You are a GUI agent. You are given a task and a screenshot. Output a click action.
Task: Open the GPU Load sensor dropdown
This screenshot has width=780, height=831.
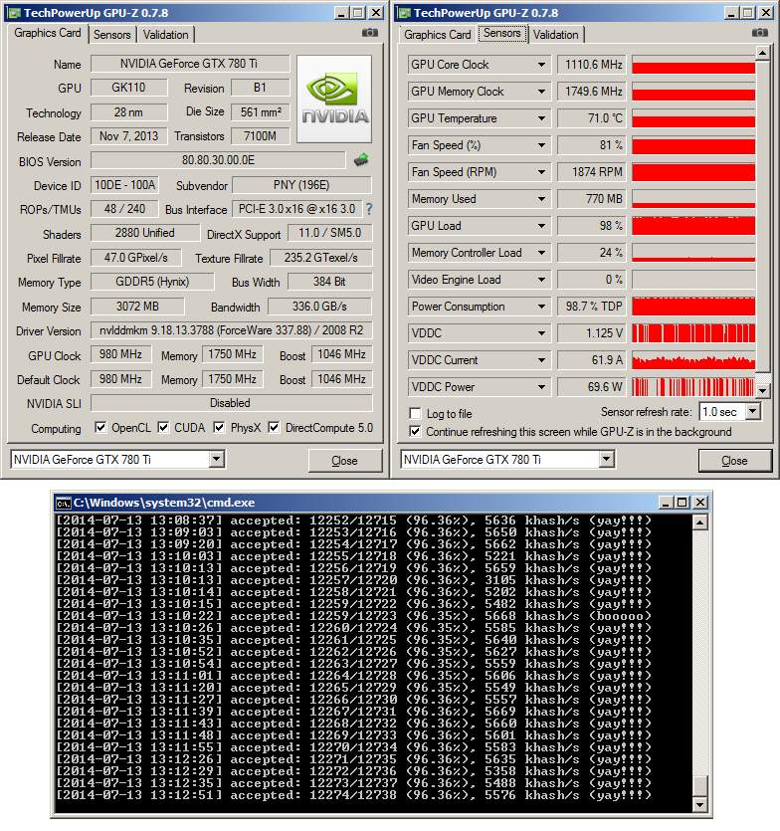tap(541, 226)
